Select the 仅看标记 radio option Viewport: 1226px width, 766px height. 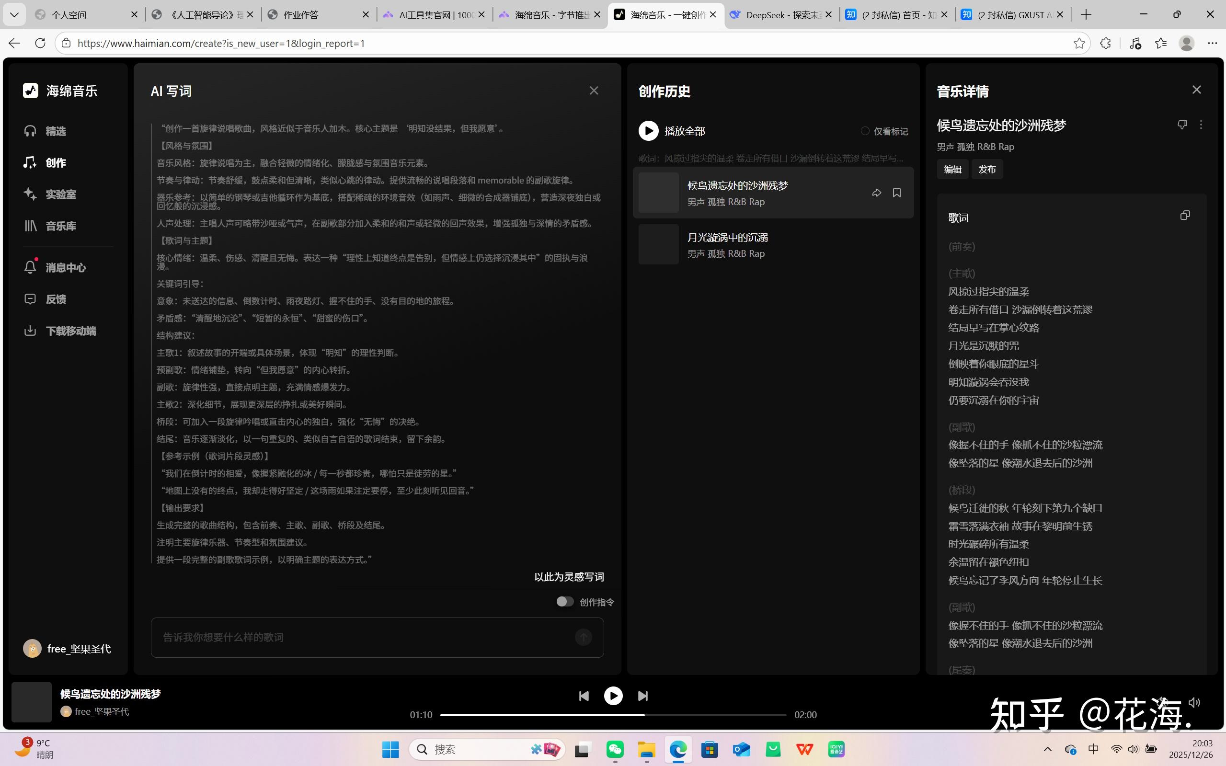(x=865, y=131)
